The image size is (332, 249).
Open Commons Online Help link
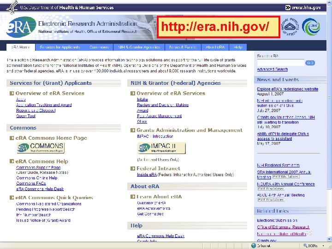(37, 178)
